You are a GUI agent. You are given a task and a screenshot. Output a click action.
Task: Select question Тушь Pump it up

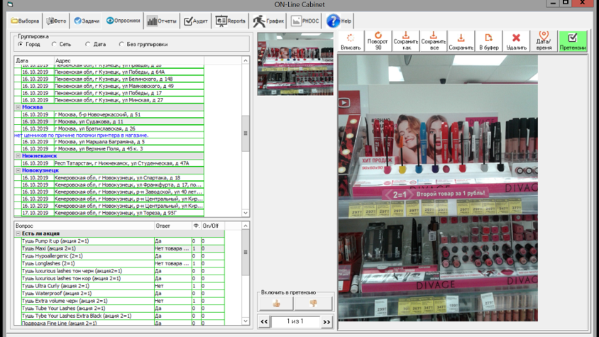pos(123,241)
